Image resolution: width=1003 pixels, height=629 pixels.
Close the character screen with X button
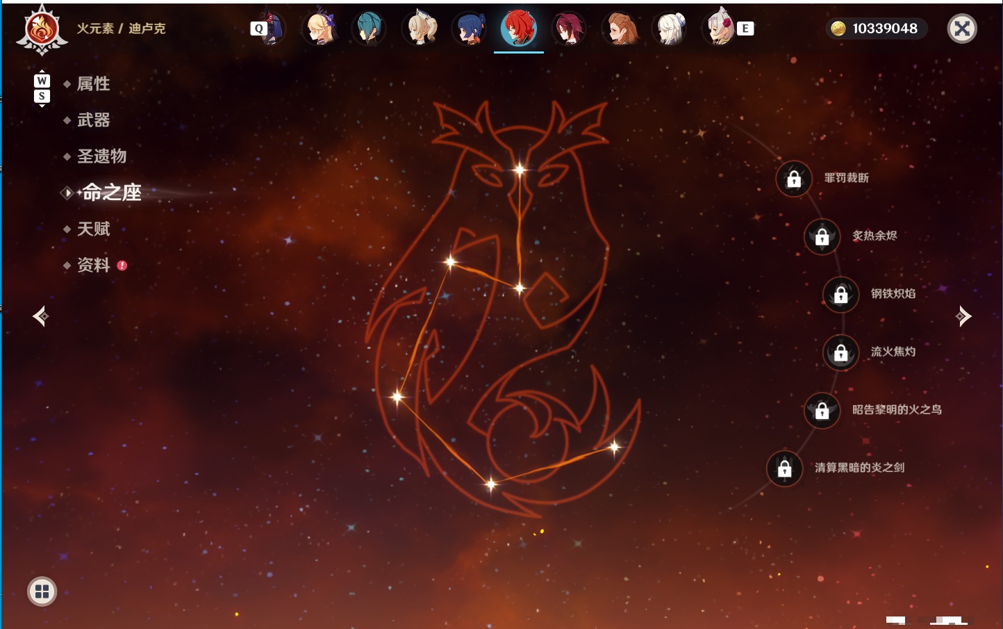pyautogui.click(x=962, y=28)
